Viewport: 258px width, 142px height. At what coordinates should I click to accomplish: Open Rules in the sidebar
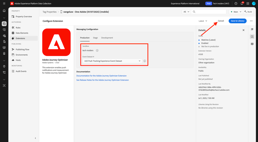coord(24,28)
